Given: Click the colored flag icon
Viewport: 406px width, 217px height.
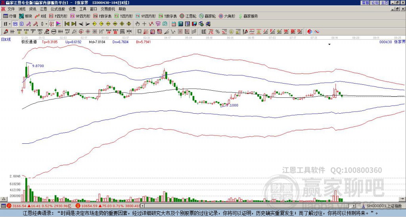Looking at the screenshot, I should pos(59,24).
